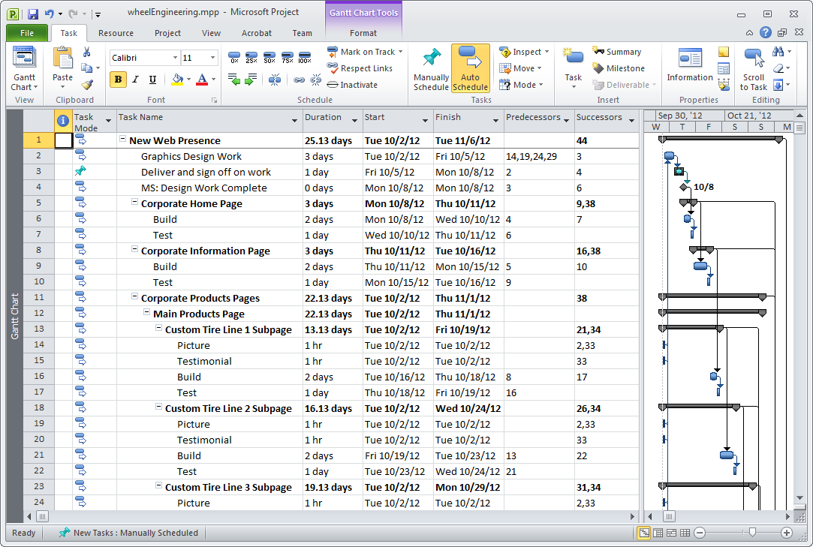813x547 pixels.
Task: Open the Calibri font name dropdown
Action: pyautogui.click(x=175, y=58)
